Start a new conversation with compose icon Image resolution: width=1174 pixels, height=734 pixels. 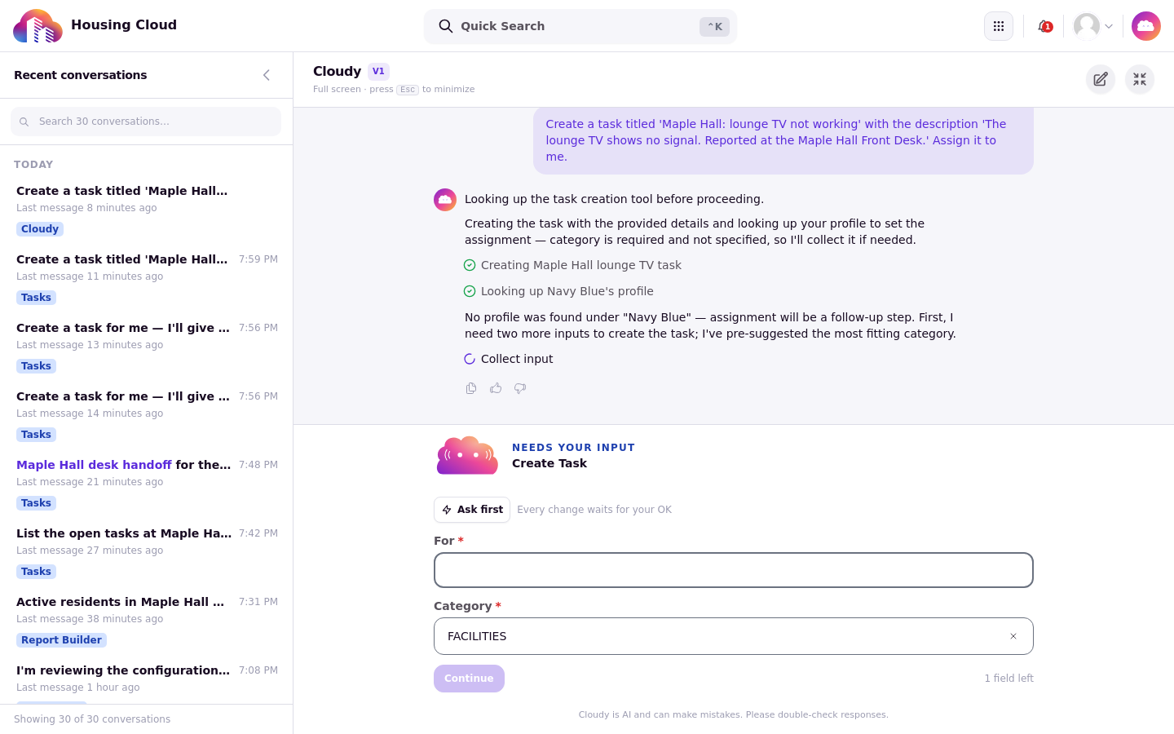click(1101, 79)
